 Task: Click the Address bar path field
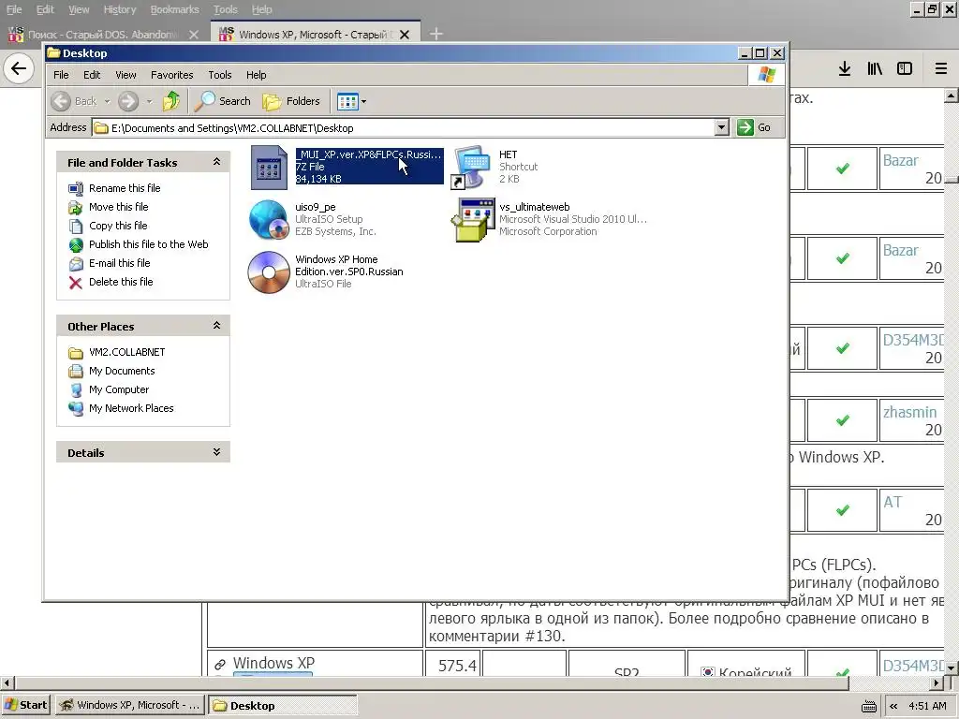click(404, 127)
